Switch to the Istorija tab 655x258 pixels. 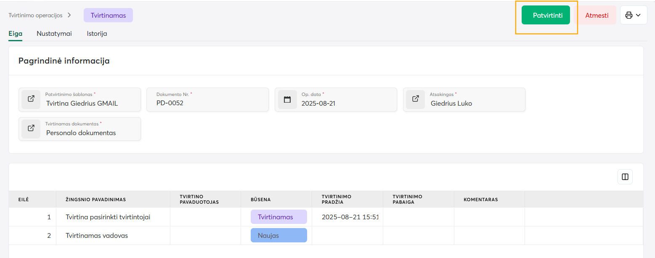(97, 34)
